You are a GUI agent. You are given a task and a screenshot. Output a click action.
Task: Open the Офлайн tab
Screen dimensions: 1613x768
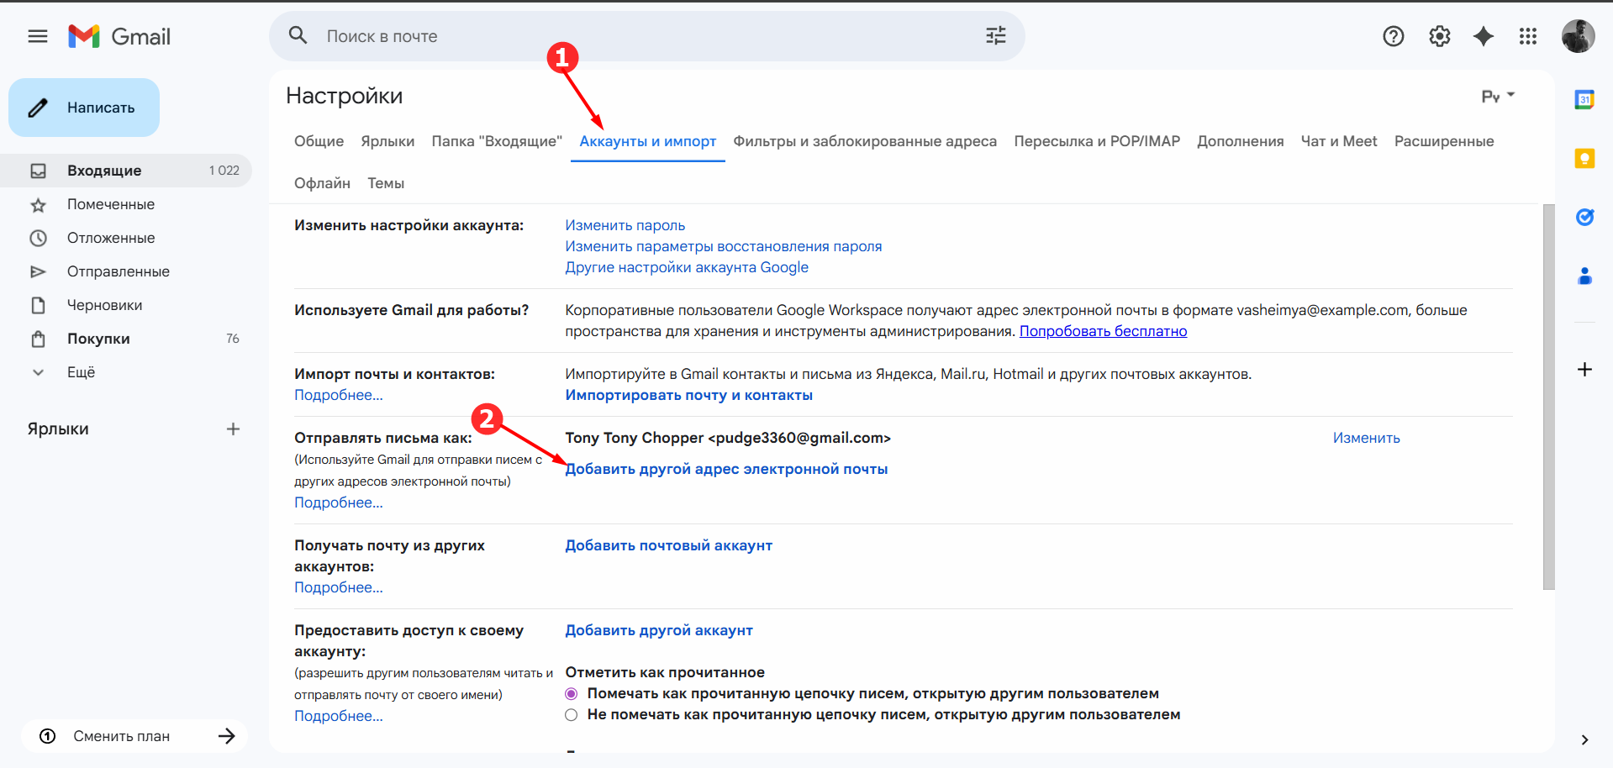(x=322, y=183)
